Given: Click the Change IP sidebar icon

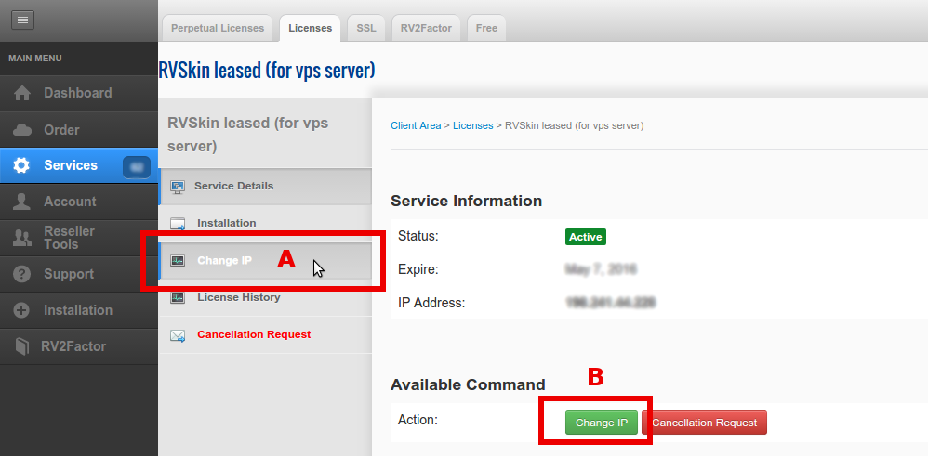Looking at the screenshot, I should pyautogui.click(x=178, y=260).
